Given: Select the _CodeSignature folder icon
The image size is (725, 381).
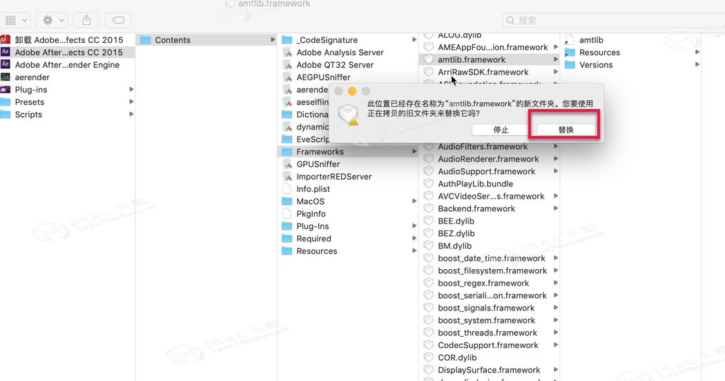Looking at the screenshot, I should click(x=287, y=40).
